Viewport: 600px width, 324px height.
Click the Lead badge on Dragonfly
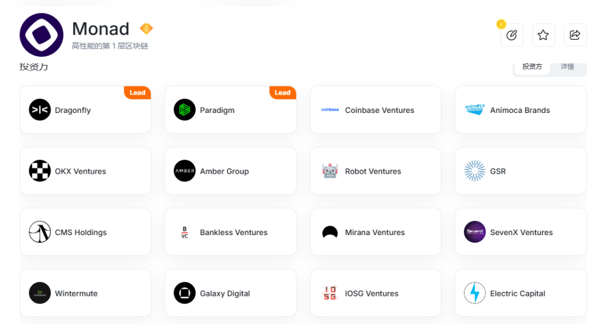pyautogui.click(x=138, y=92)
